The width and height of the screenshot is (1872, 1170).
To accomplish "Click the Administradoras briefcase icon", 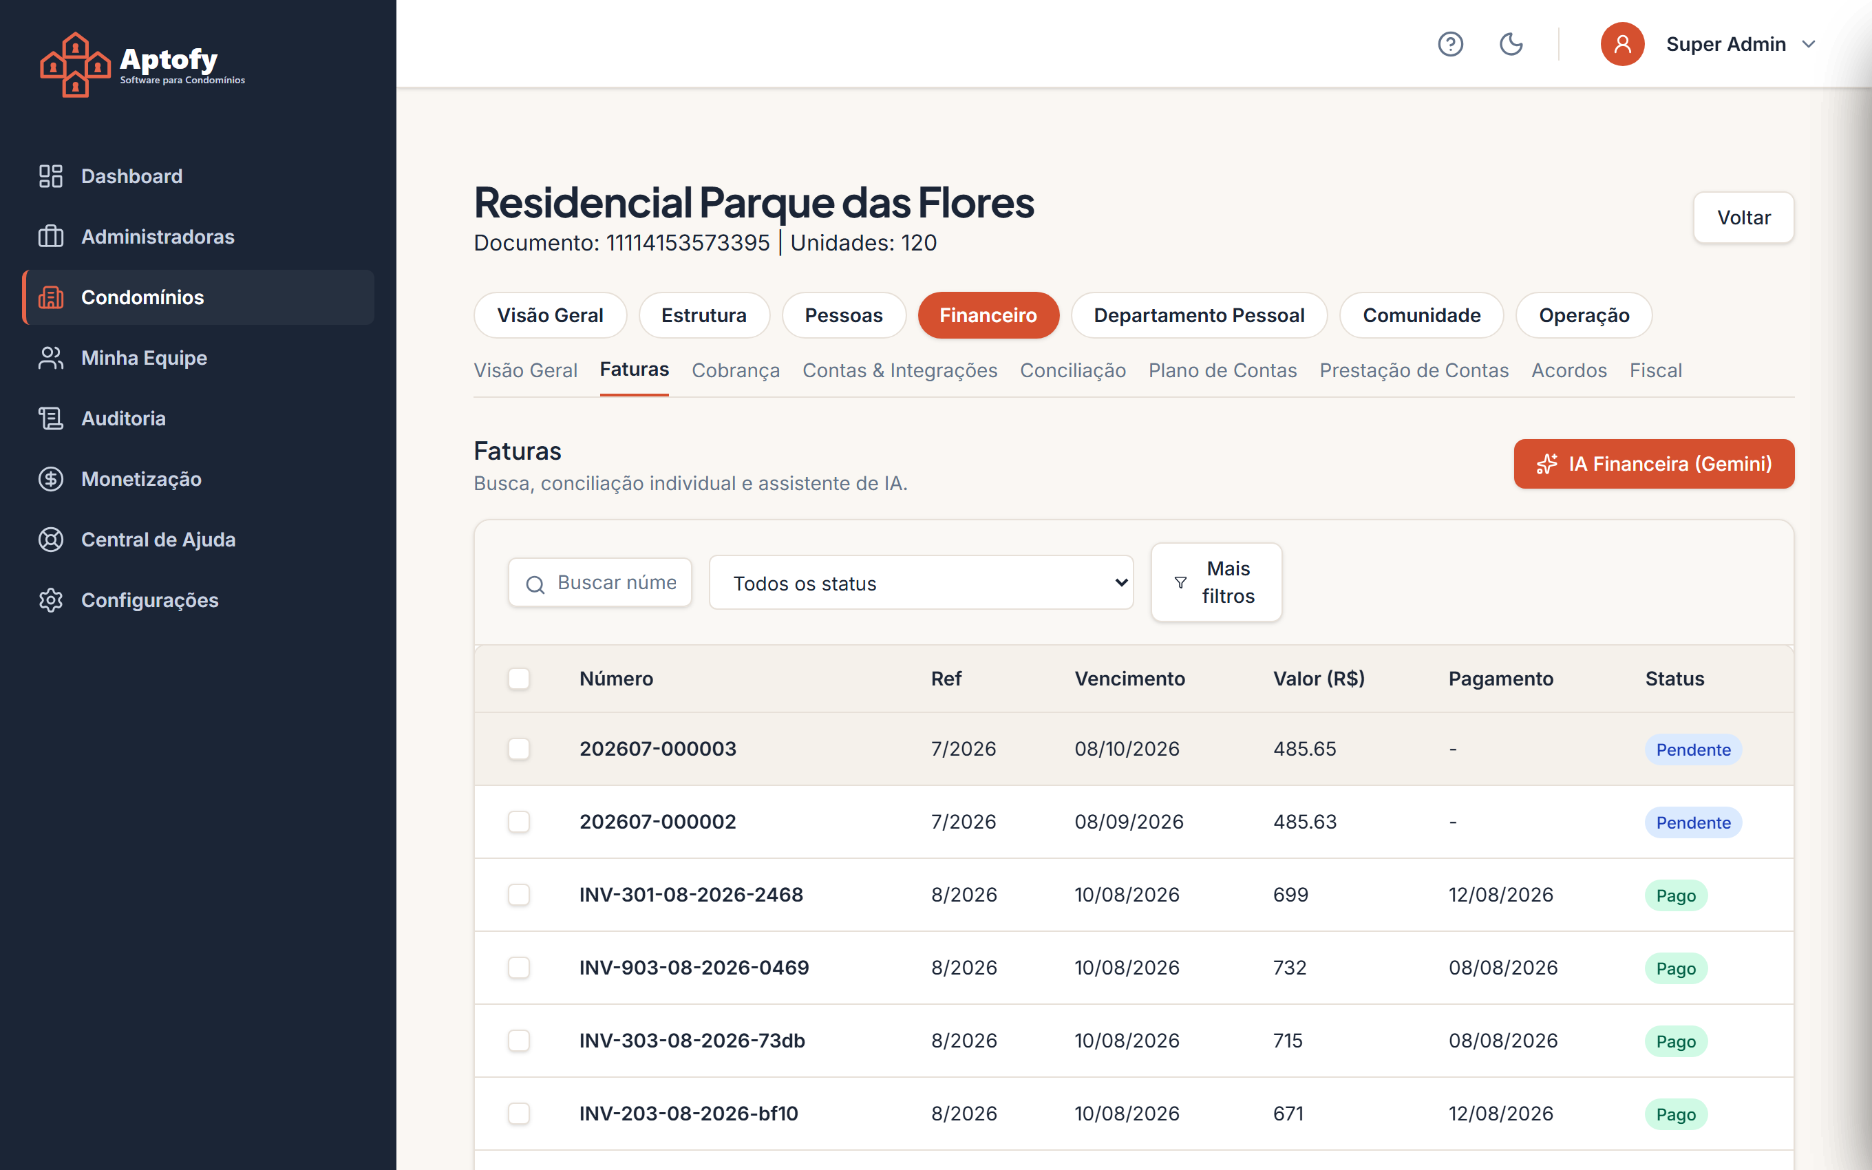I will pyautogui.click(x=51, y=236).
